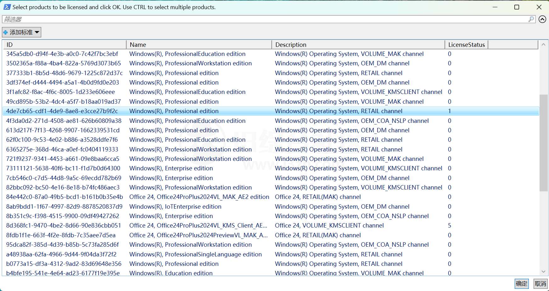Open the 添加标准 criteria dropdown
This screenshot has height=291, width=549.
click(21, 32)
